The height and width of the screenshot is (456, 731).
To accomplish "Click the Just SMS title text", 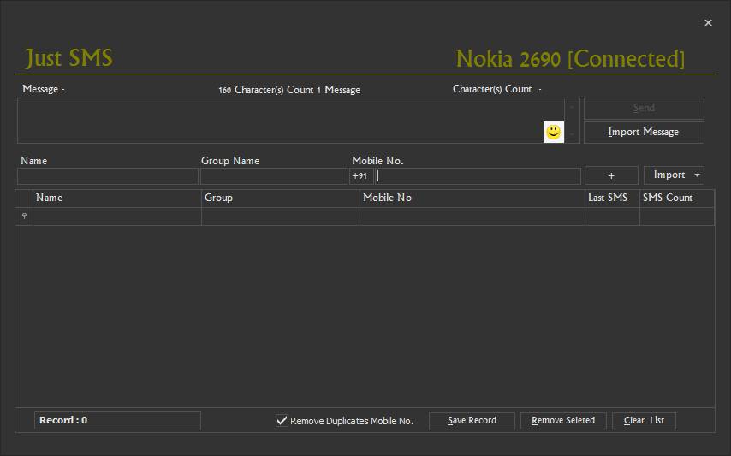I will pyautogui.click(x=69, y=58).
